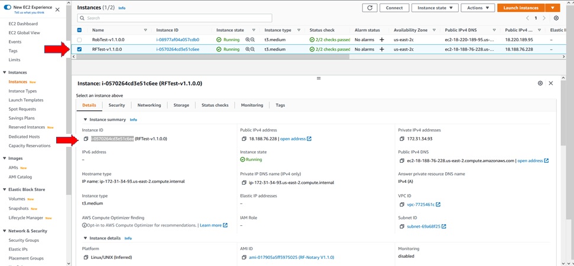Screen dimensions: 574x266
Task: Copy Private IP DNS name value
Action: click(x=244, y=183)
